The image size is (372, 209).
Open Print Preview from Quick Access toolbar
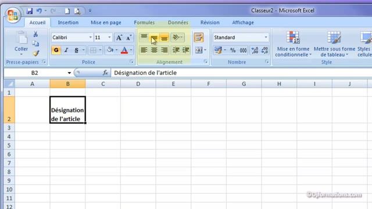(x=77, y=11)
